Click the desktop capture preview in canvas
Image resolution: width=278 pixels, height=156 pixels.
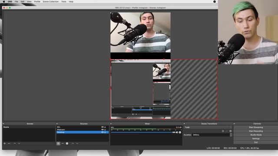pyautogui.click(x=140, y=89)
